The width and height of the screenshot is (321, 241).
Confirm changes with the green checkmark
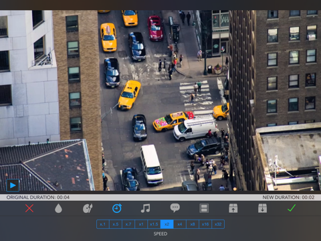pos(292,208)
